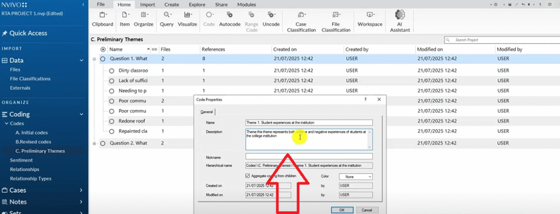The image size is (560, 214).
Task: Switch to the Import ribbon tab
Action: click(148, 4)
